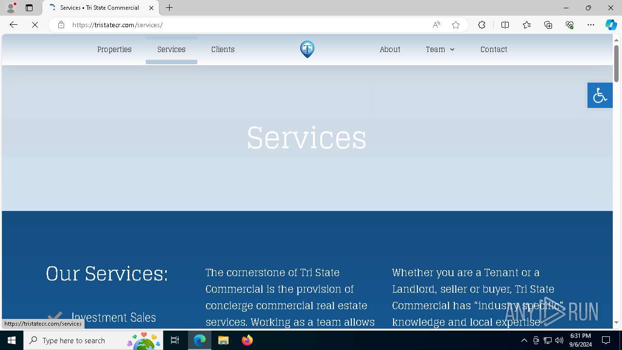This screenshot has width=622, height=350.
Task: Open a new browser tab
Action: pos(169,8)
